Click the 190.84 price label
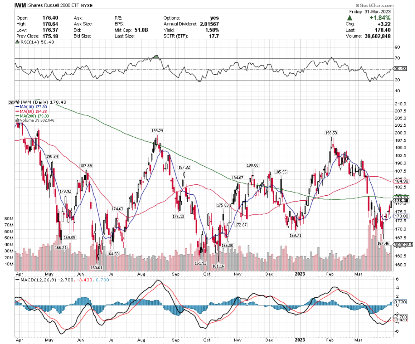 click(x=52, y=157)
